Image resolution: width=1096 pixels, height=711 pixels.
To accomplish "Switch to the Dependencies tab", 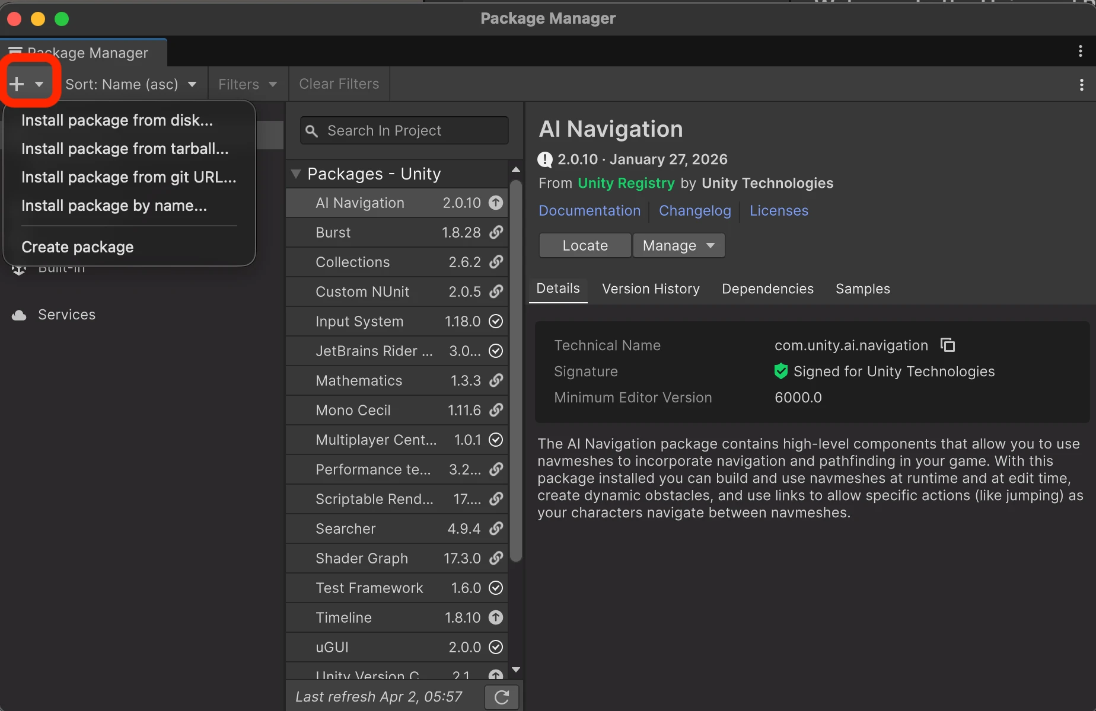I will pyautogui.click(x=767, y=289).
